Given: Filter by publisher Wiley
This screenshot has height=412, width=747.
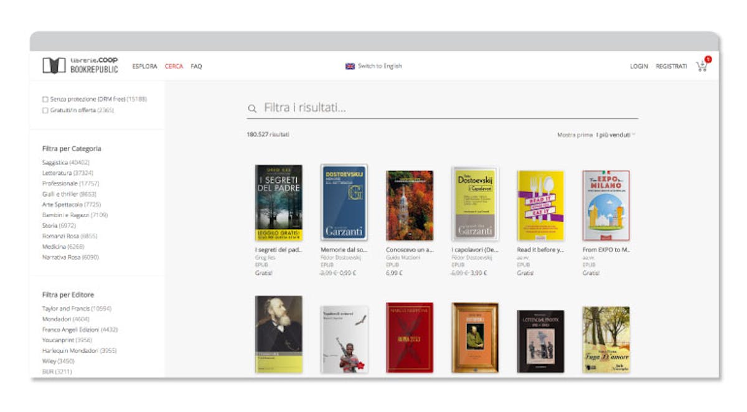Looking at the screenshot, I should [x=58, y=361].
